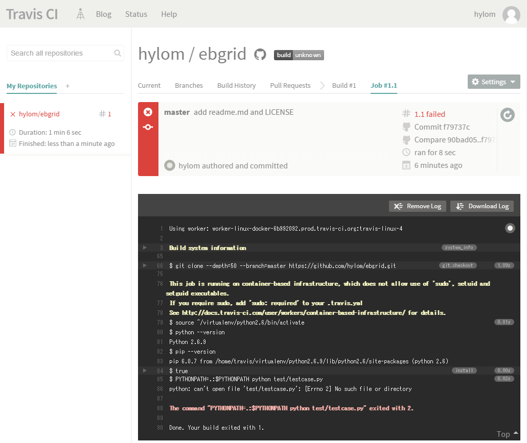The height and width of the screenshot is (443, 527).
Task: Click the search magnifier icon
Action: click(117, 53)
